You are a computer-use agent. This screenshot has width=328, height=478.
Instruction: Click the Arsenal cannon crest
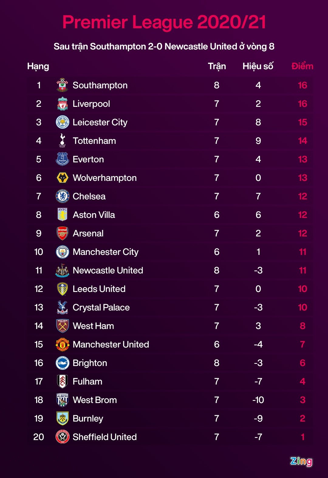coord(63,233)
